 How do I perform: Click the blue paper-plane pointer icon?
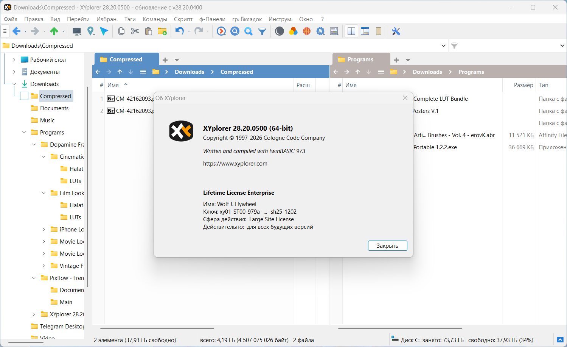click(104, 31)
